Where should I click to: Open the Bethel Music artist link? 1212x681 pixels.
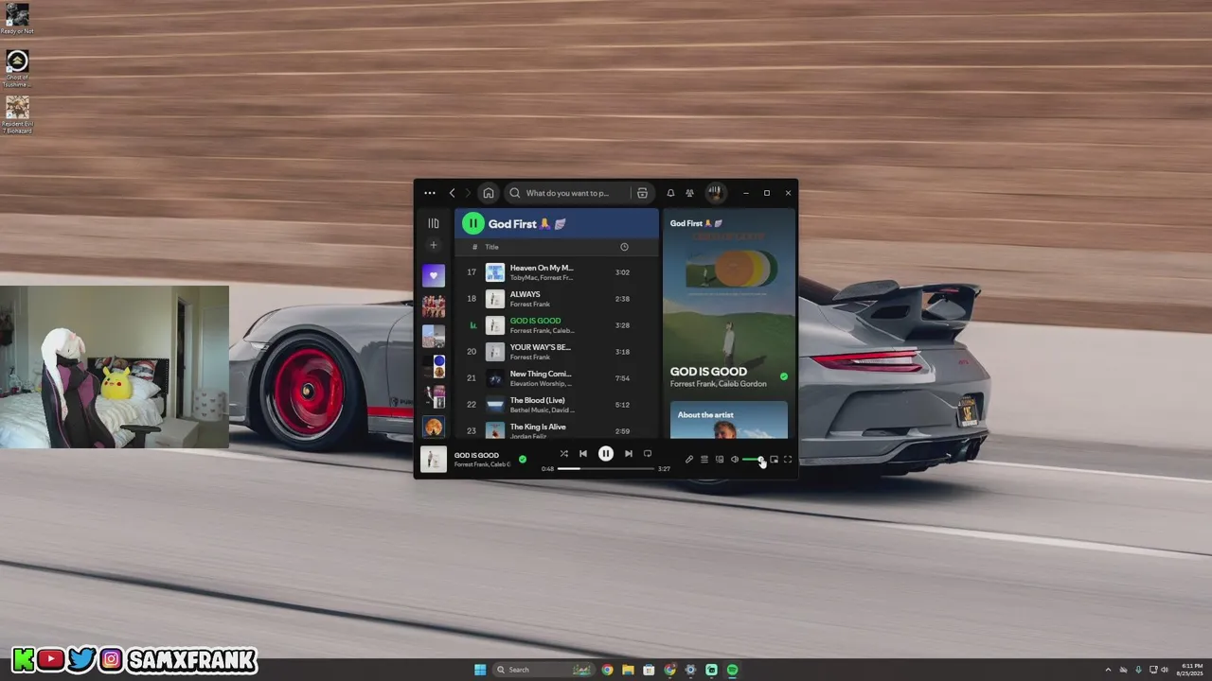(529, 410)
